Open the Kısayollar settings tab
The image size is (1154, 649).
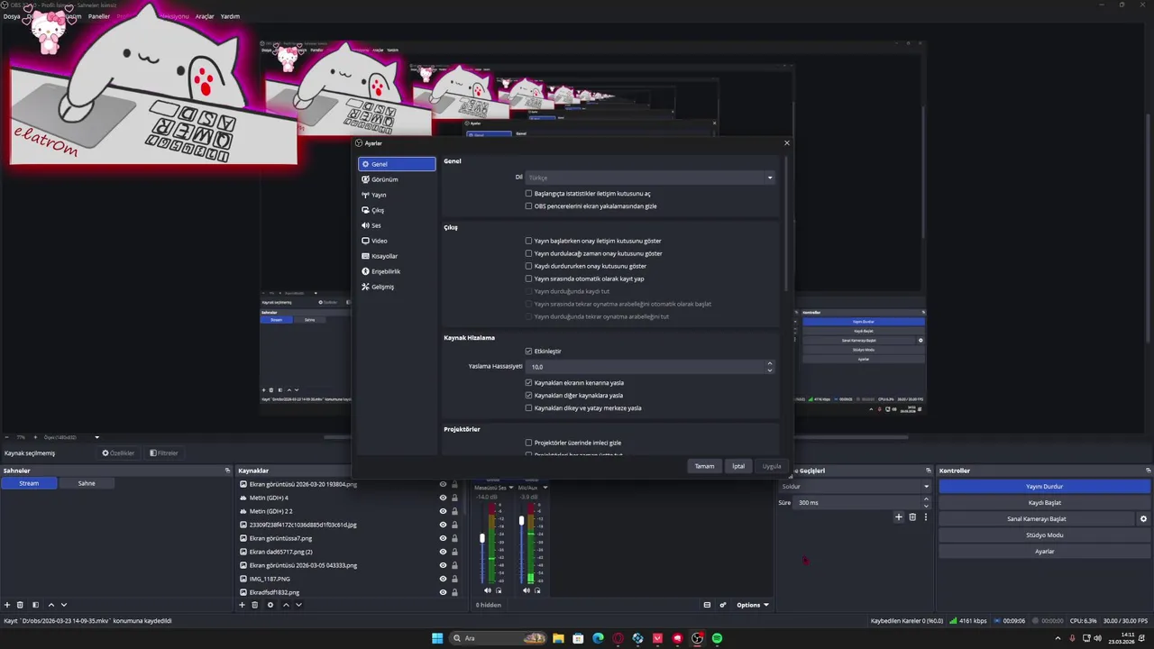pyautogui.click(x=397, y=256)
